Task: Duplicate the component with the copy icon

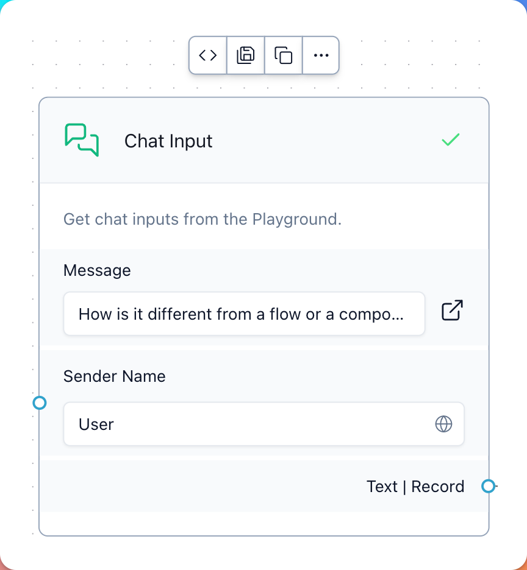Action: coord(284,55)
